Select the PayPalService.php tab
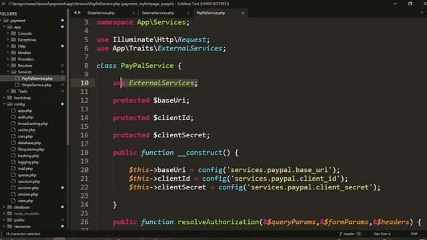This screenshot has height=240, width=427. (x=211, y=13)
